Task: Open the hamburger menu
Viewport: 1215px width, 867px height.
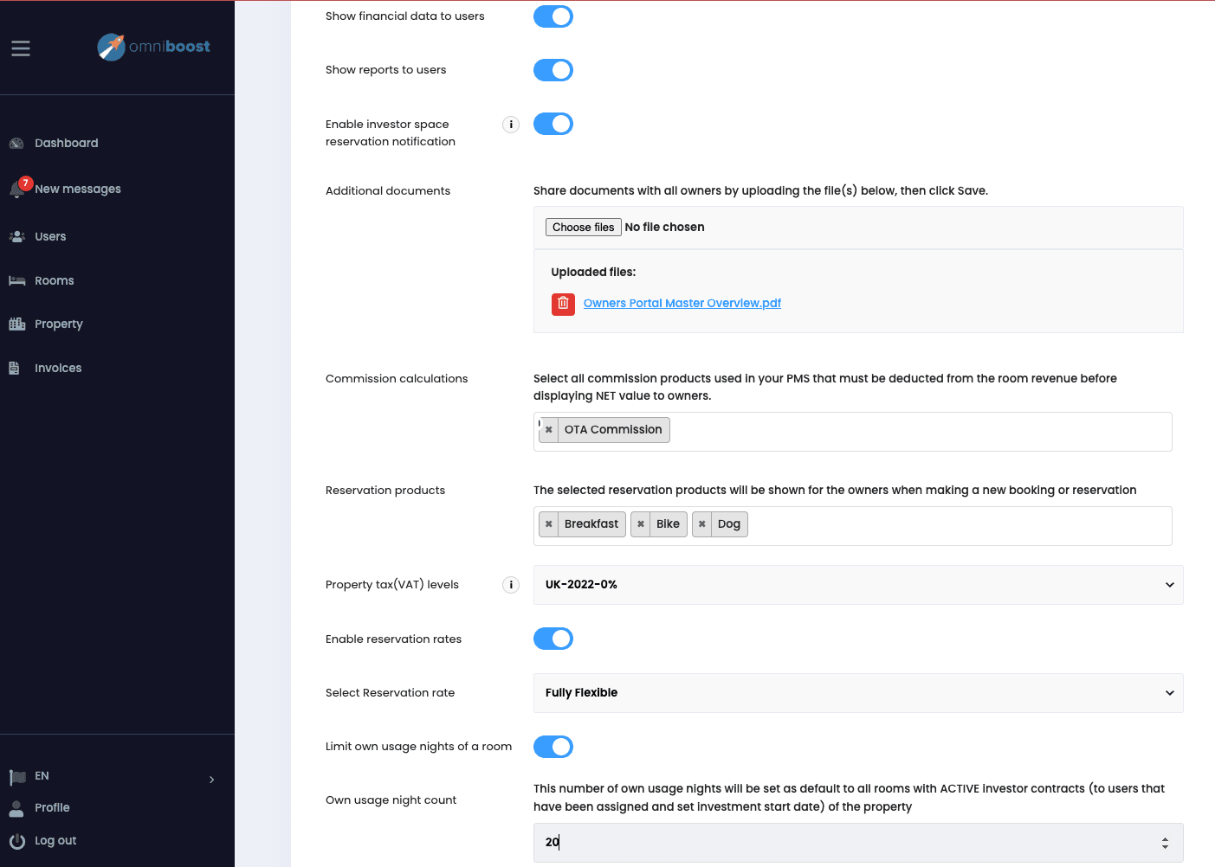Action: point(20,48)
